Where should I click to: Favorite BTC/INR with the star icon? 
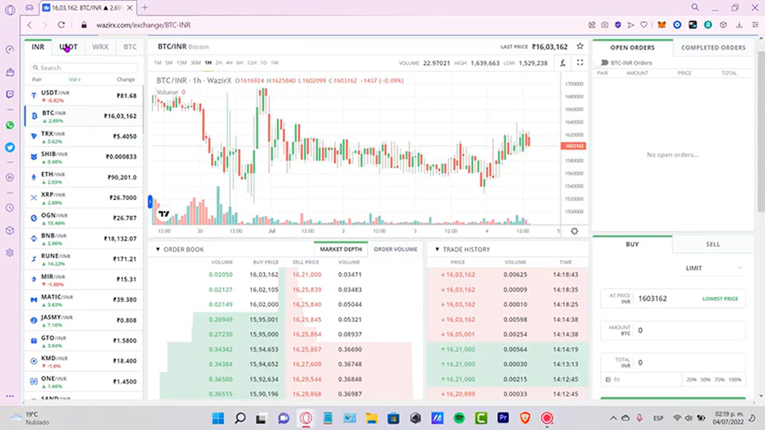click(580, 46)
